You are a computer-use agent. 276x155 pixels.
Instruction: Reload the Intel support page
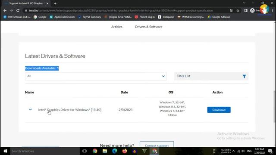[x=18, y=10]
